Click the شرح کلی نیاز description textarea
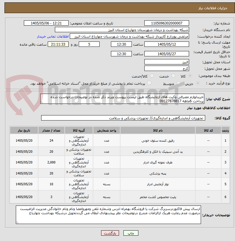Image resolution: width=235 pixels, height=241 pixels. [x=122, y=99]
